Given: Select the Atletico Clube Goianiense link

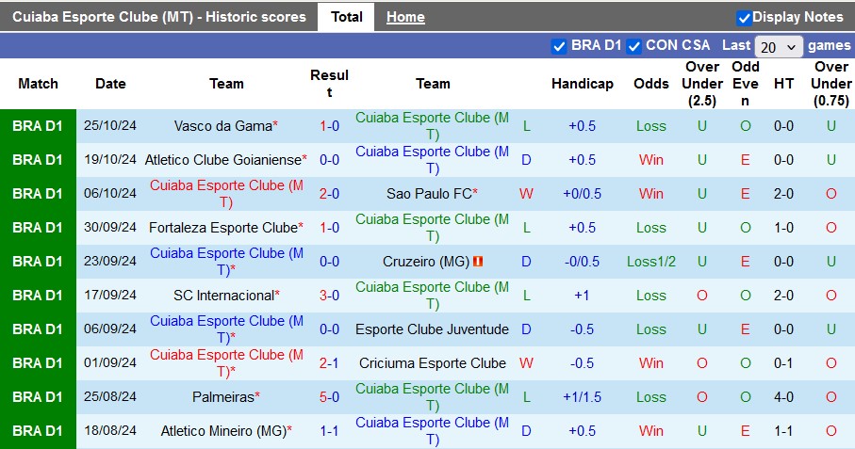Looking at the screenshot, I should tap(222, 160).
